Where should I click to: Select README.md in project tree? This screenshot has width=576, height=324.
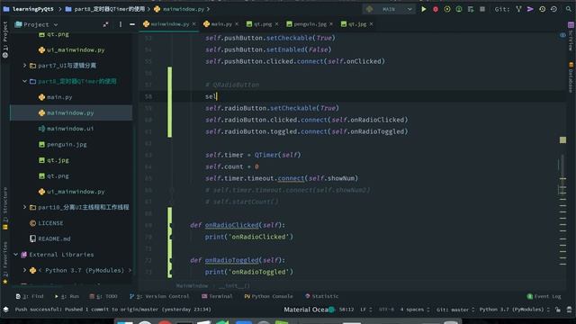point(54,238)
